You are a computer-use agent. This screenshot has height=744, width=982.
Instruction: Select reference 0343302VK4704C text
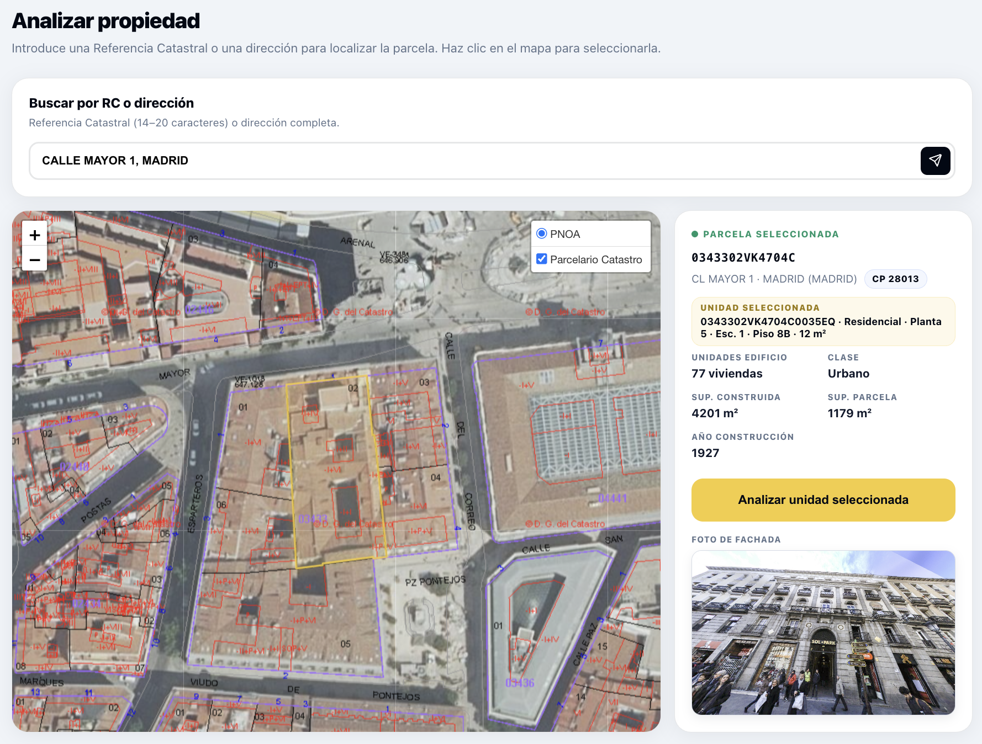pos(743,257)
